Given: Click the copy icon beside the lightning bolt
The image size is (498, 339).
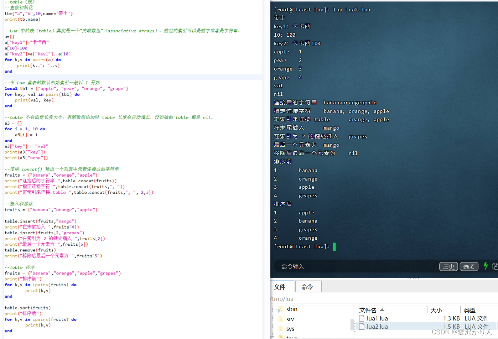Looking at the screenshot, I should coord(495,266).
